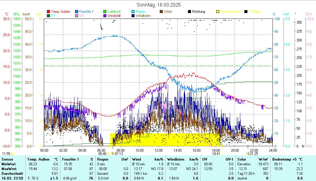Click the 4.08 g/m³ absolute humidity value
The width and height of the screenshot is (316, 181).
tap(70, 178)
